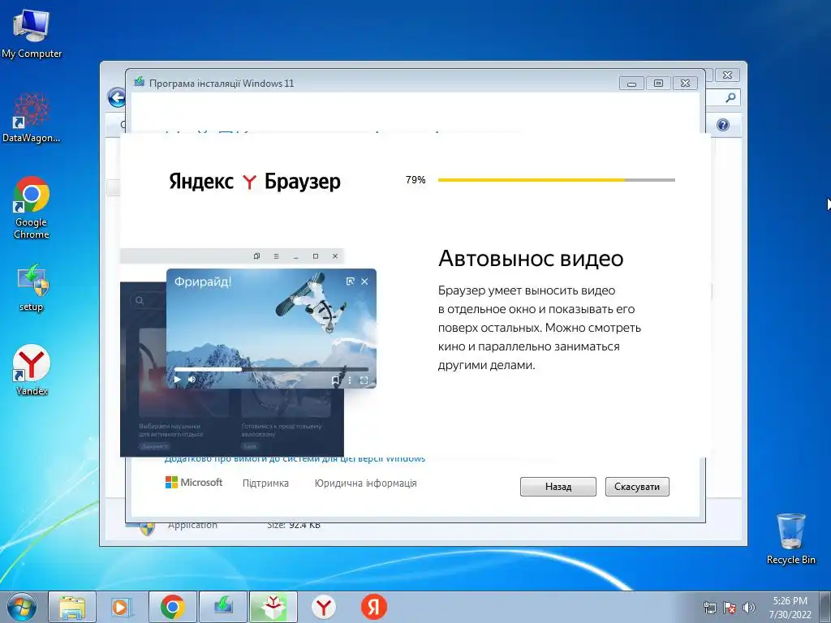Switch to Windows 11 setup taskbar item
The height and width of the screenshot is (623, 831).
(223, 607)
